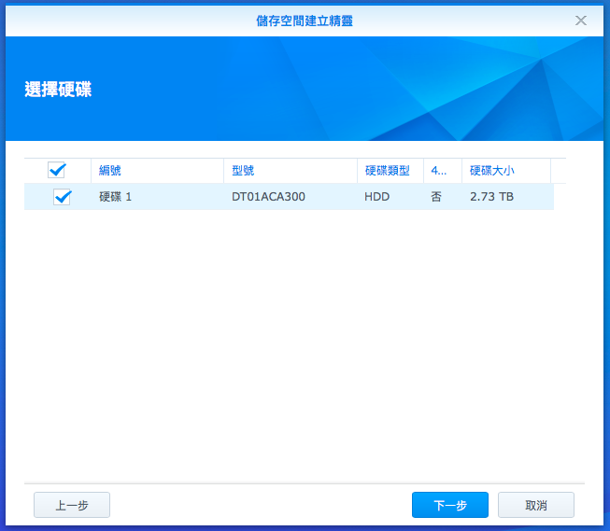This screenshot has height=531, width=610.
Task: Sort by the 硬碟類型 column header
Action: pos(387,171)
